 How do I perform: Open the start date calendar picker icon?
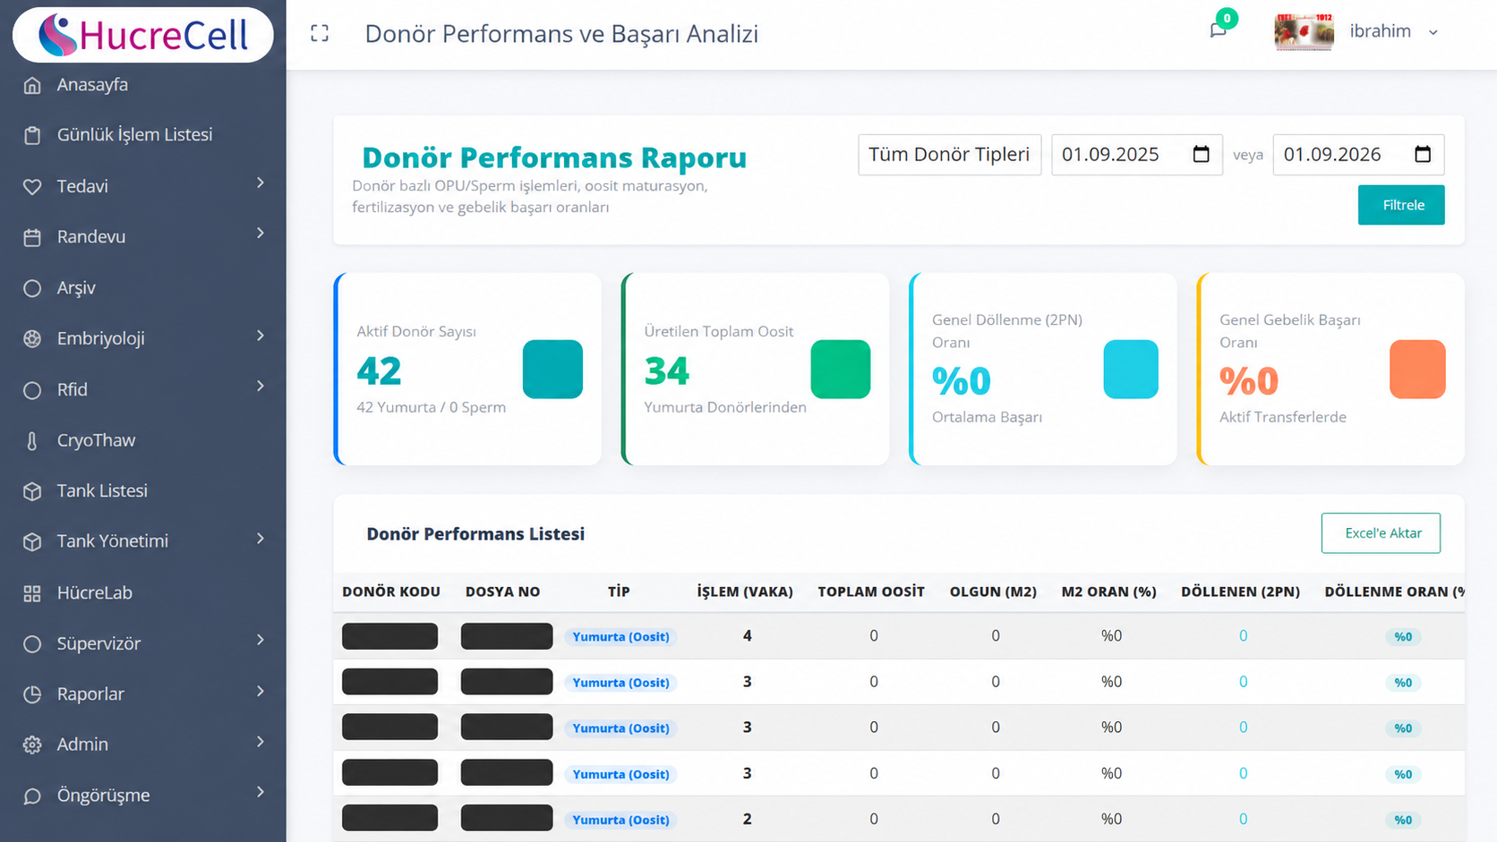tap(1202, 154)
